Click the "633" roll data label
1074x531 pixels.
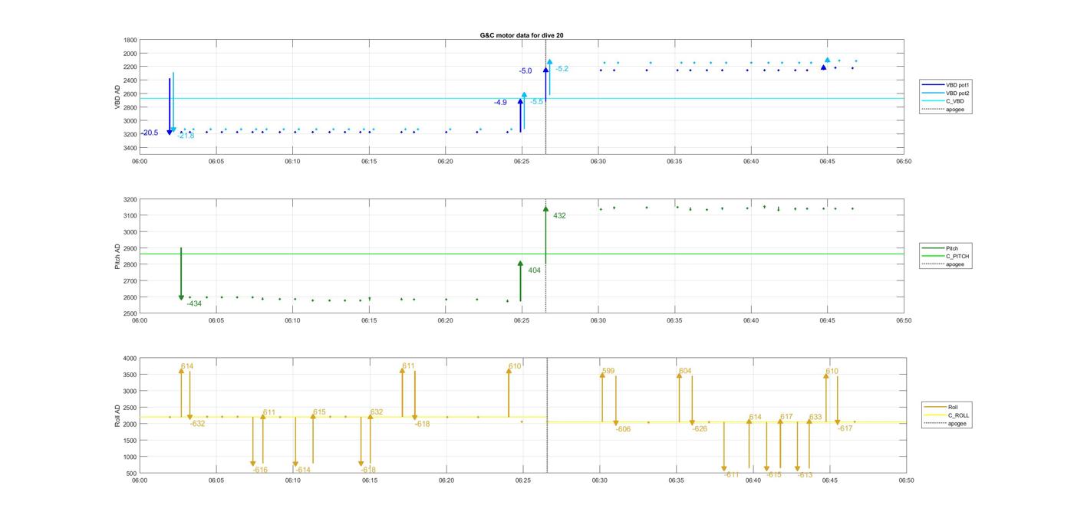pyautogui.click(x=815, y=418)
